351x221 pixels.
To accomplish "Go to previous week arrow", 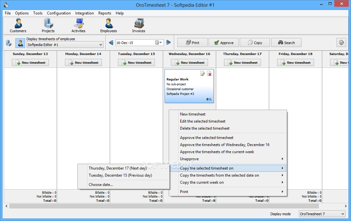I will click(x=111, y=42).
